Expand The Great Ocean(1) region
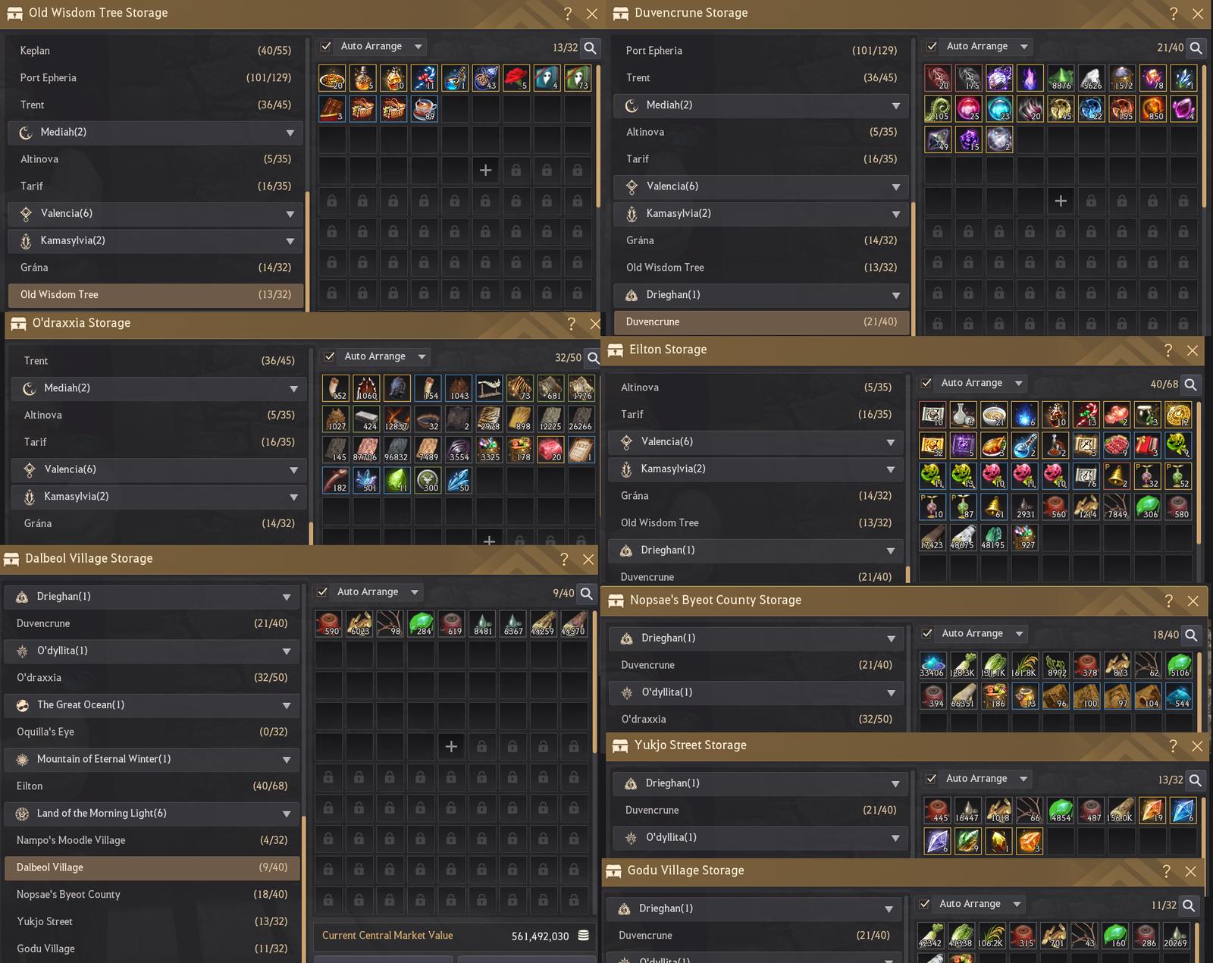1213x963 pixels. (x=152, y=705)
